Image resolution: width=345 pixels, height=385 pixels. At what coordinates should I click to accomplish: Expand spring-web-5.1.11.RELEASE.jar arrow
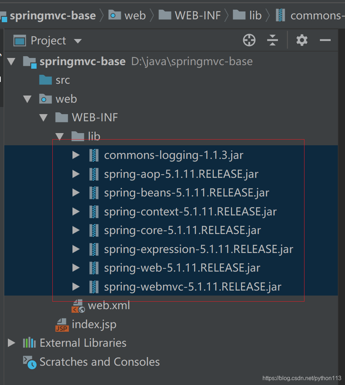[x=76, y=268]
